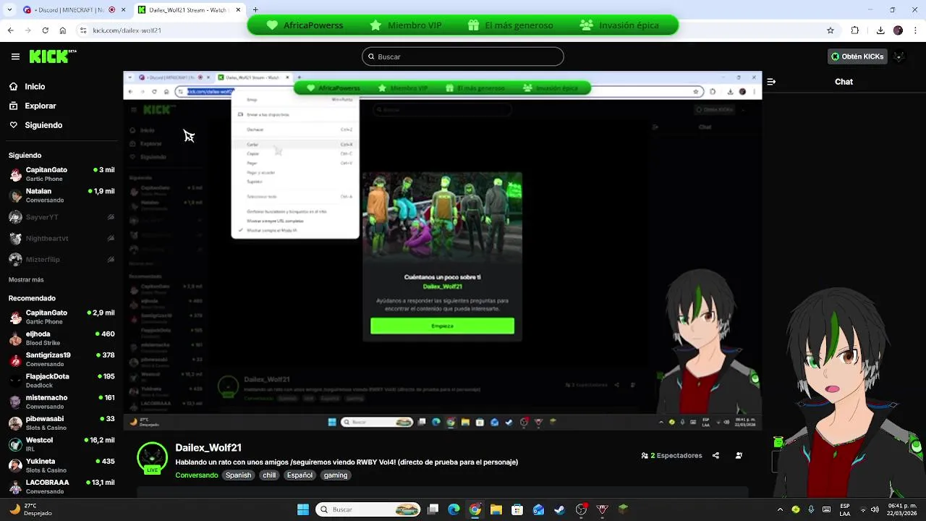Close the Dailex_Wolf21 Stream tab
The width and height of the screenshot is (926, 521).
tap(238, 10)
